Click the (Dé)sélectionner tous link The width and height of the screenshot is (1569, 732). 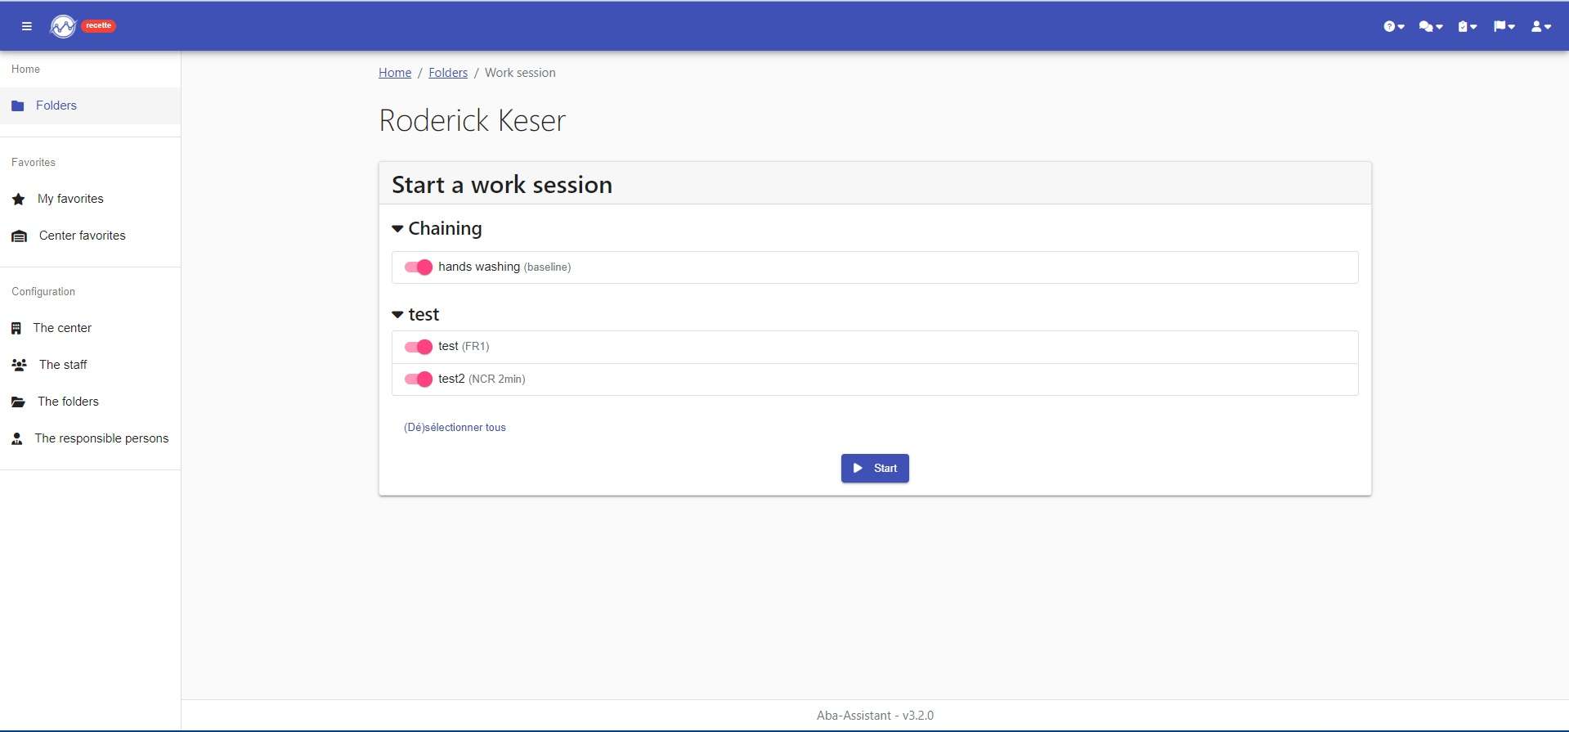(455, 428)
